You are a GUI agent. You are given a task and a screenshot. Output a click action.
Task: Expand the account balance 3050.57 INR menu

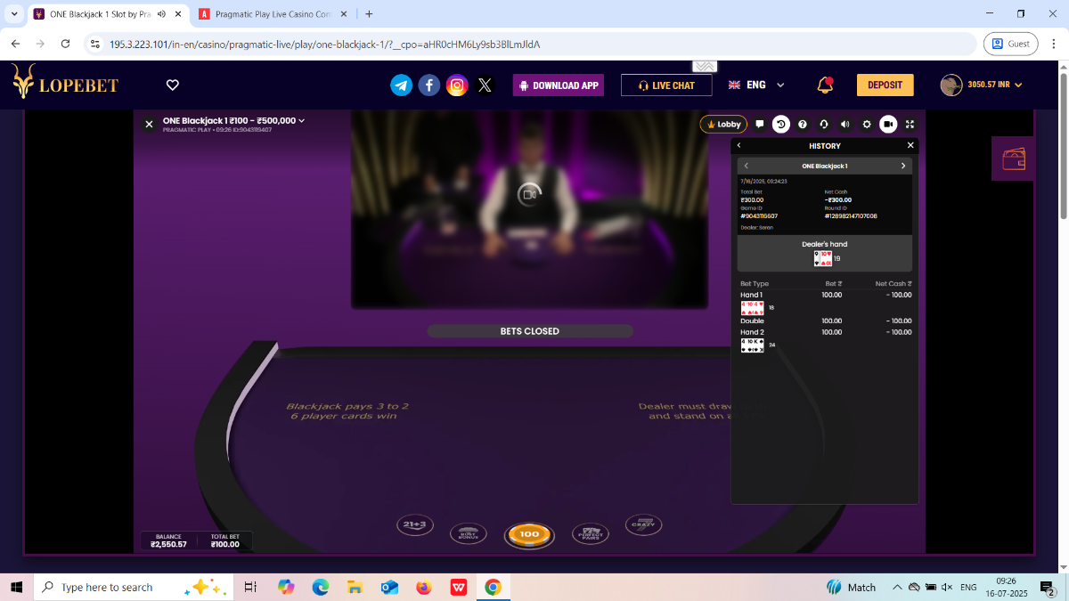pos(982,85)
